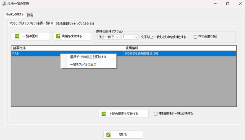Choose 一覧をファイルに出力 from context menu
The image size is (245, 140).
pos(88,65)
